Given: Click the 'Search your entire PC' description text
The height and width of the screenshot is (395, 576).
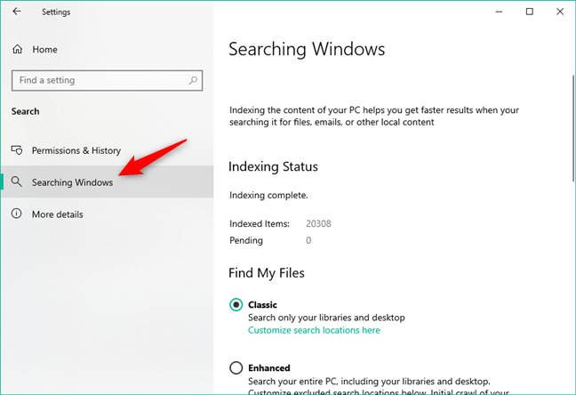Looking at the screenshot, I should (379, 387).
